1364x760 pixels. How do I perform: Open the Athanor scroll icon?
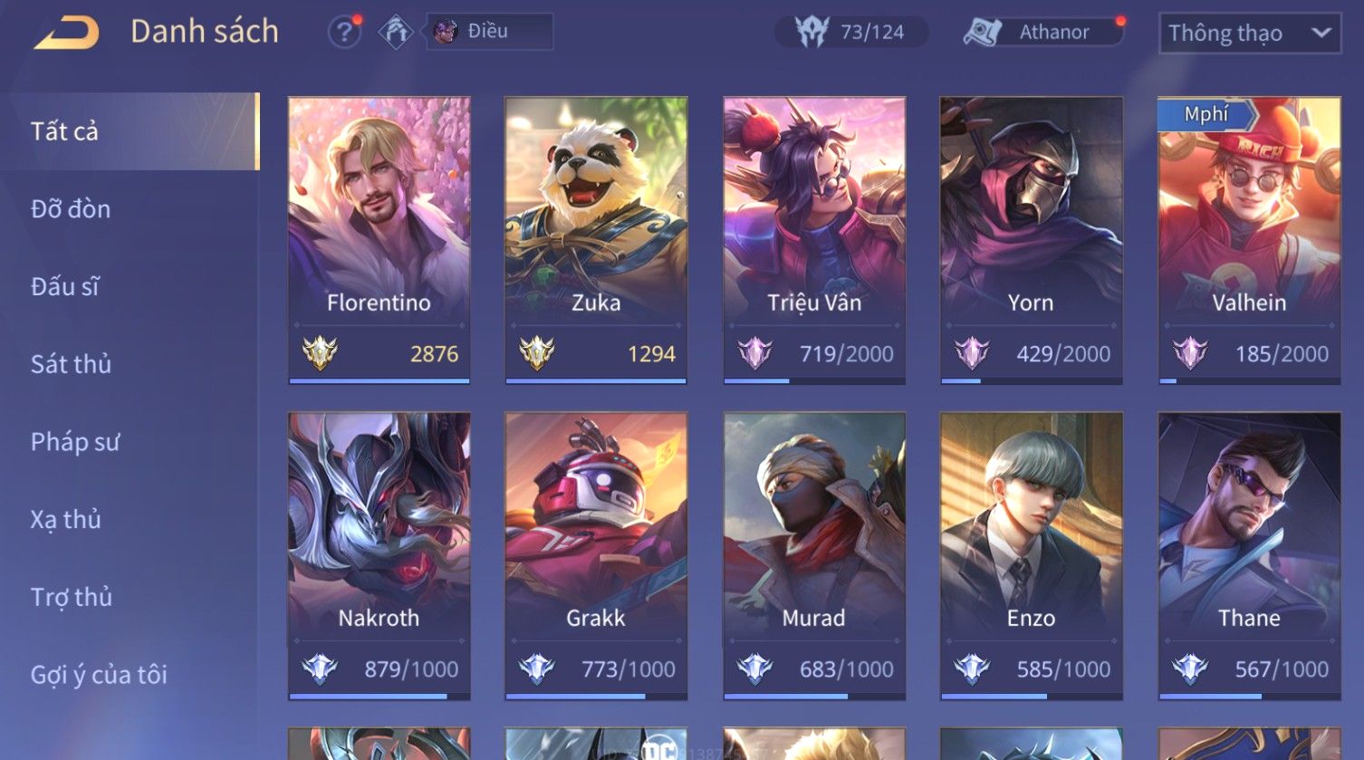[982, 33]
